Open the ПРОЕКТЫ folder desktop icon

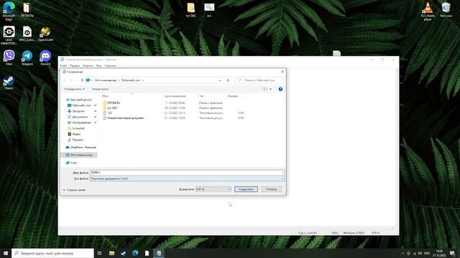click(27, 9)
